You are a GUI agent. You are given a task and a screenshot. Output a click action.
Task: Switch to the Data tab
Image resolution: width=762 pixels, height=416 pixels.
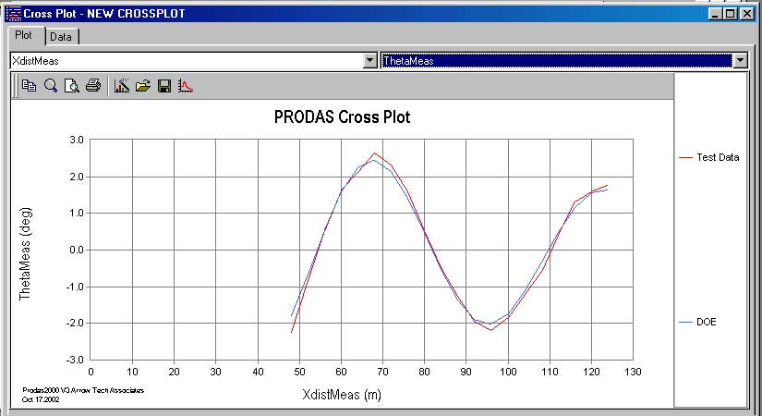61,36
